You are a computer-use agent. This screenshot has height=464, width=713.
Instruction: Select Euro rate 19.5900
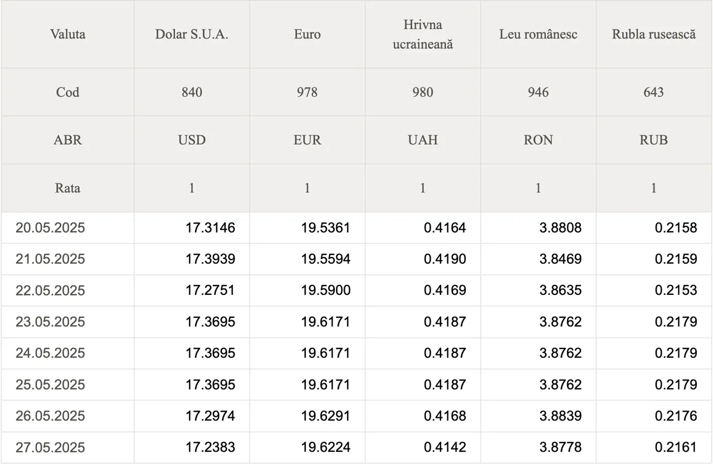coord(326,290)
